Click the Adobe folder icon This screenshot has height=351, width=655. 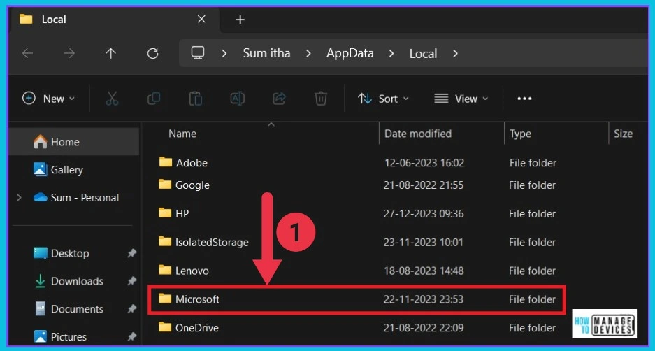(x=166, y=162)
